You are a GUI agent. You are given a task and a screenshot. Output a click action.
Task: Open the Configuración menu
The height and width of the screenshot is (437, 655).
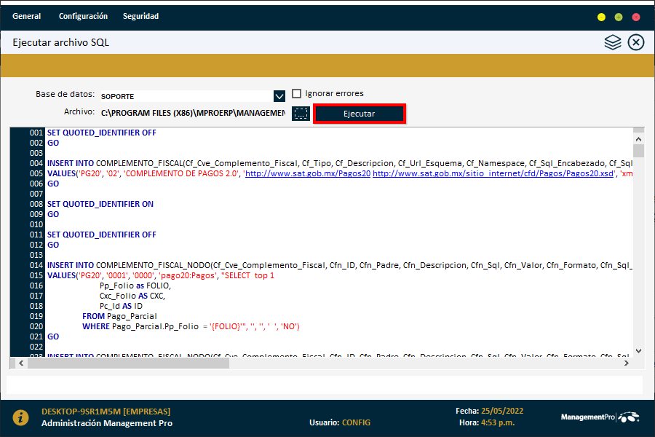pyautogui.click(x=83, y=16)
